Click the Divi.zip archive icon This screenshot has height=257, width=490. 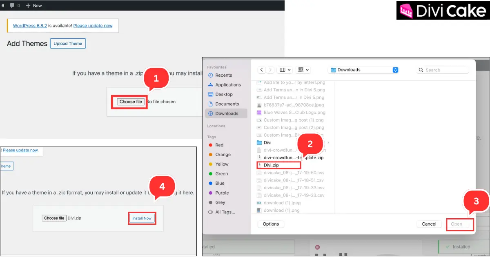tap(259, 165)
